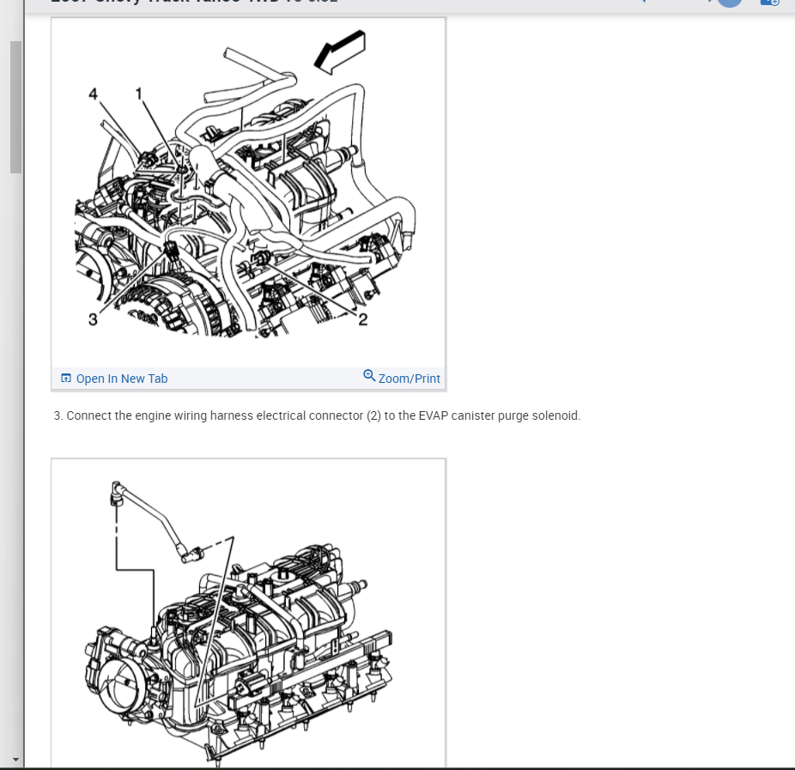Viewport: 795px width, 770px height.
Task: Click the scroll-down arrow at bottom left
Action: (x=15, y=760)
